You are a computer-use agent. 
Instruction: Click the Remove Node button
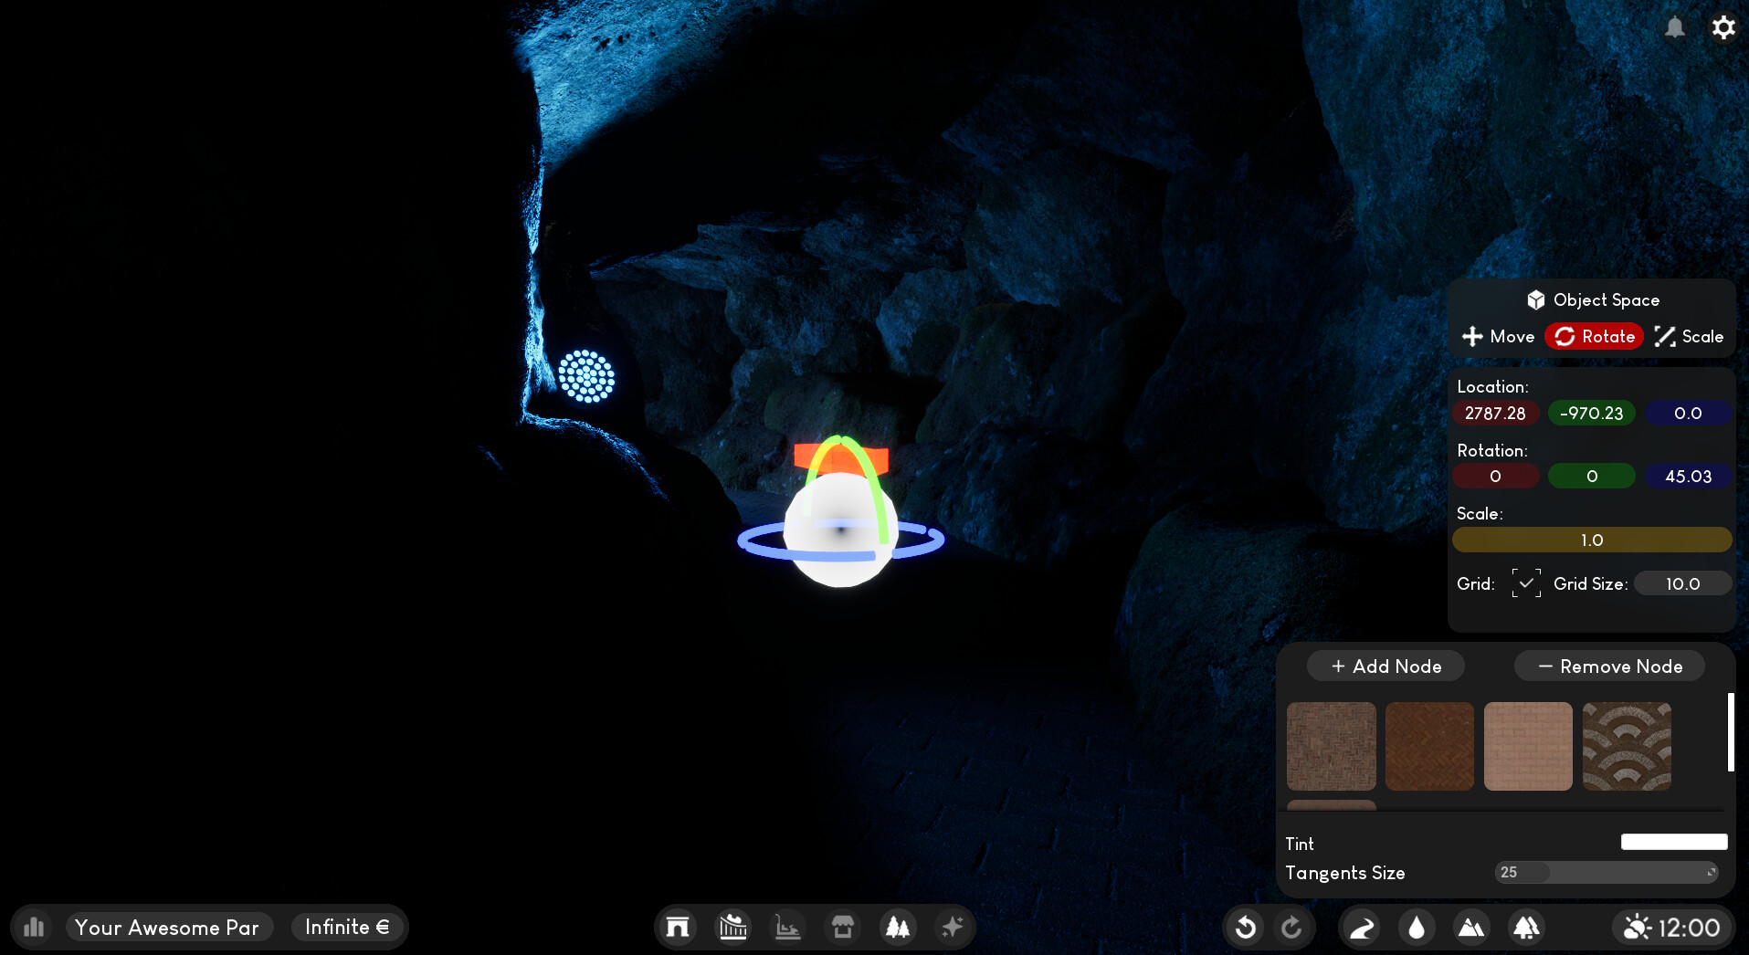tap(1609, 666)
